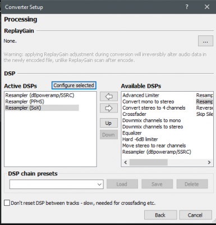Click the help question mark icon
216x225 pixels.
(x=187, y=7)
